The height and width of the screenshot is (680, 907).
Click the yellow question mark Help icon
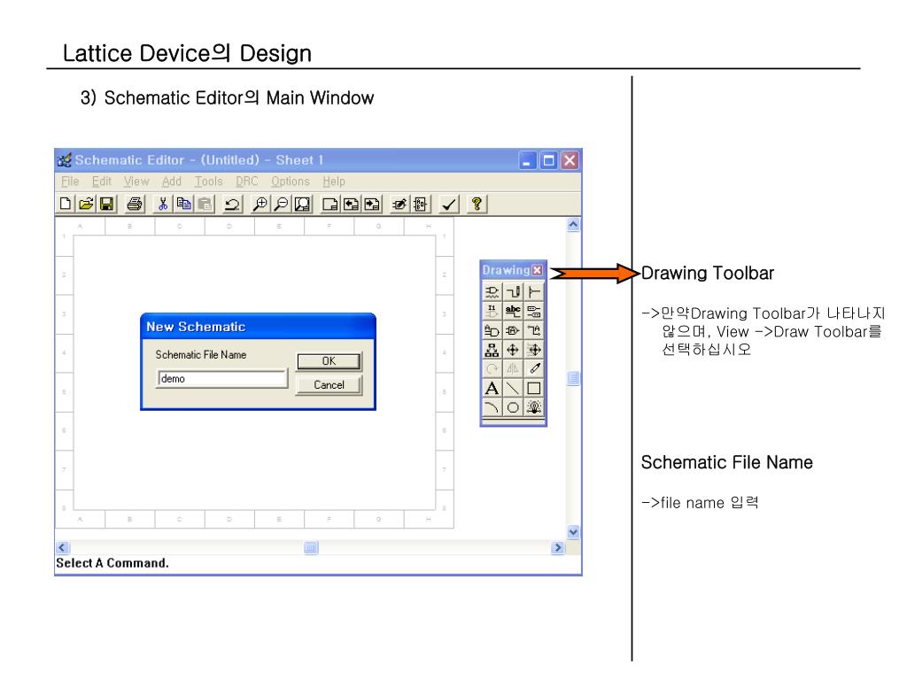[477, 204]
